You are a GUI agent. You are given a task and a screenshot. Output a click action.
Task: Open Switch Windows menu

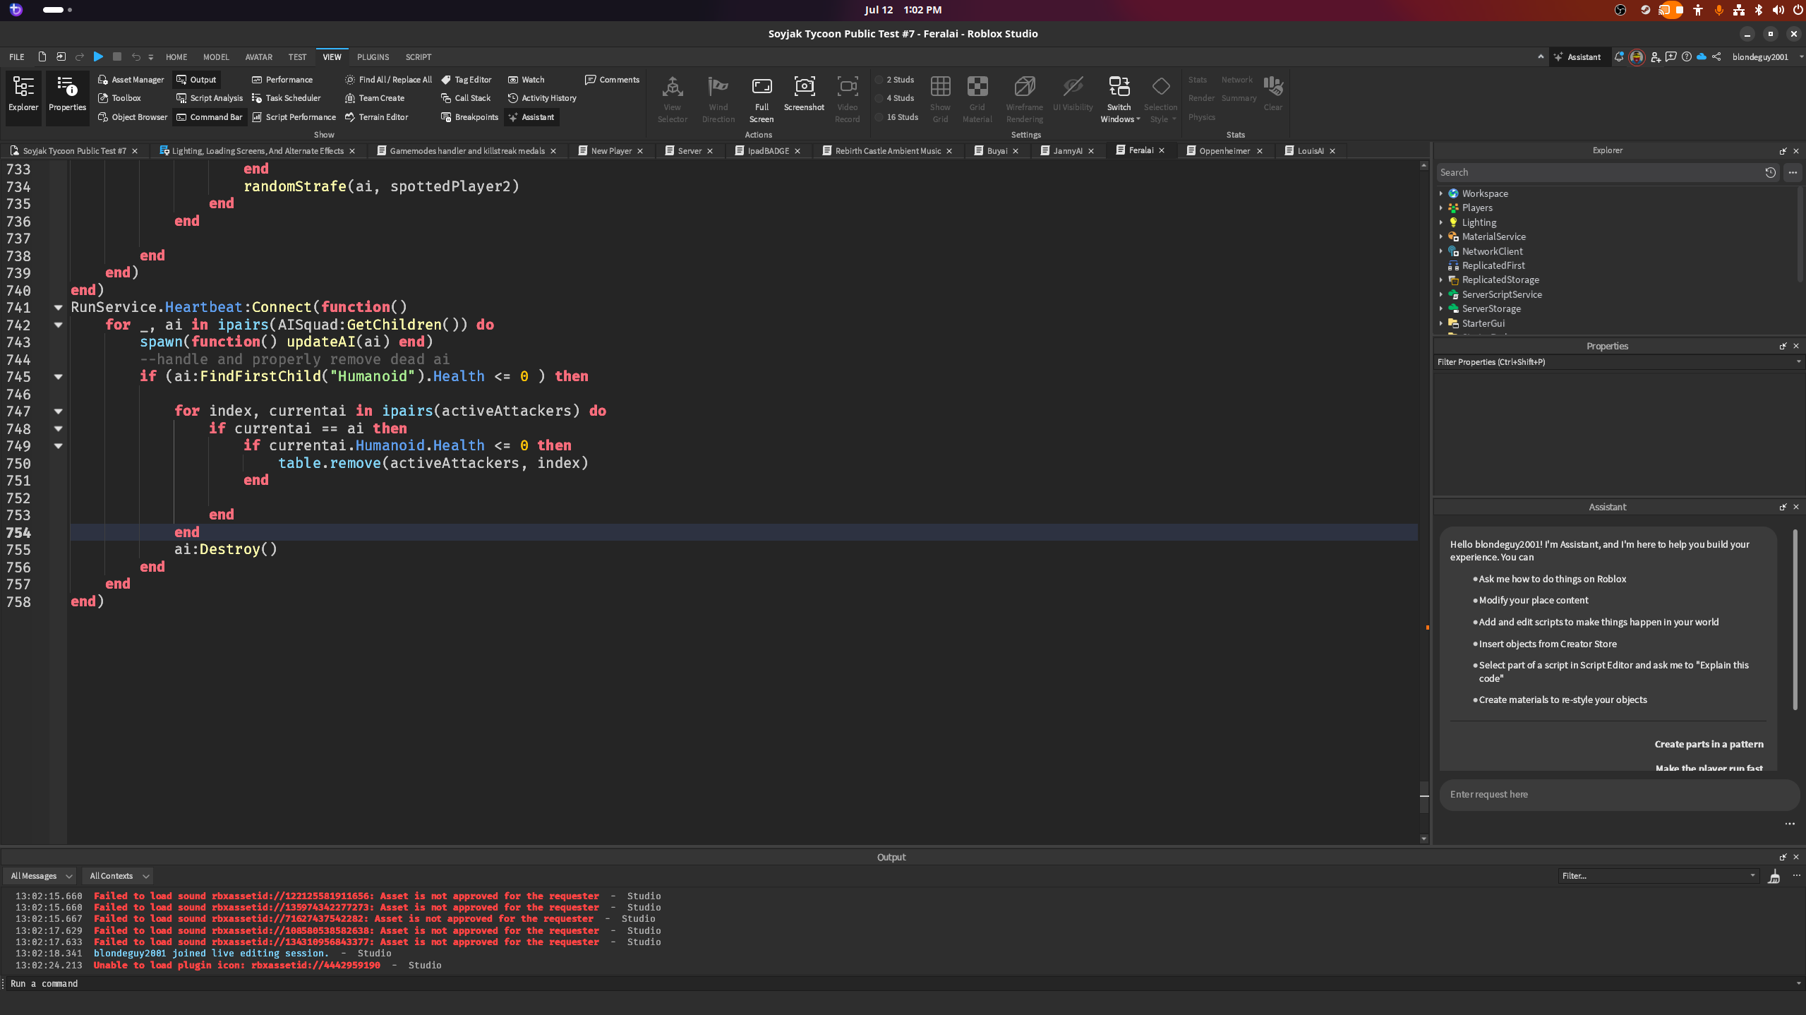(1119, 99)
